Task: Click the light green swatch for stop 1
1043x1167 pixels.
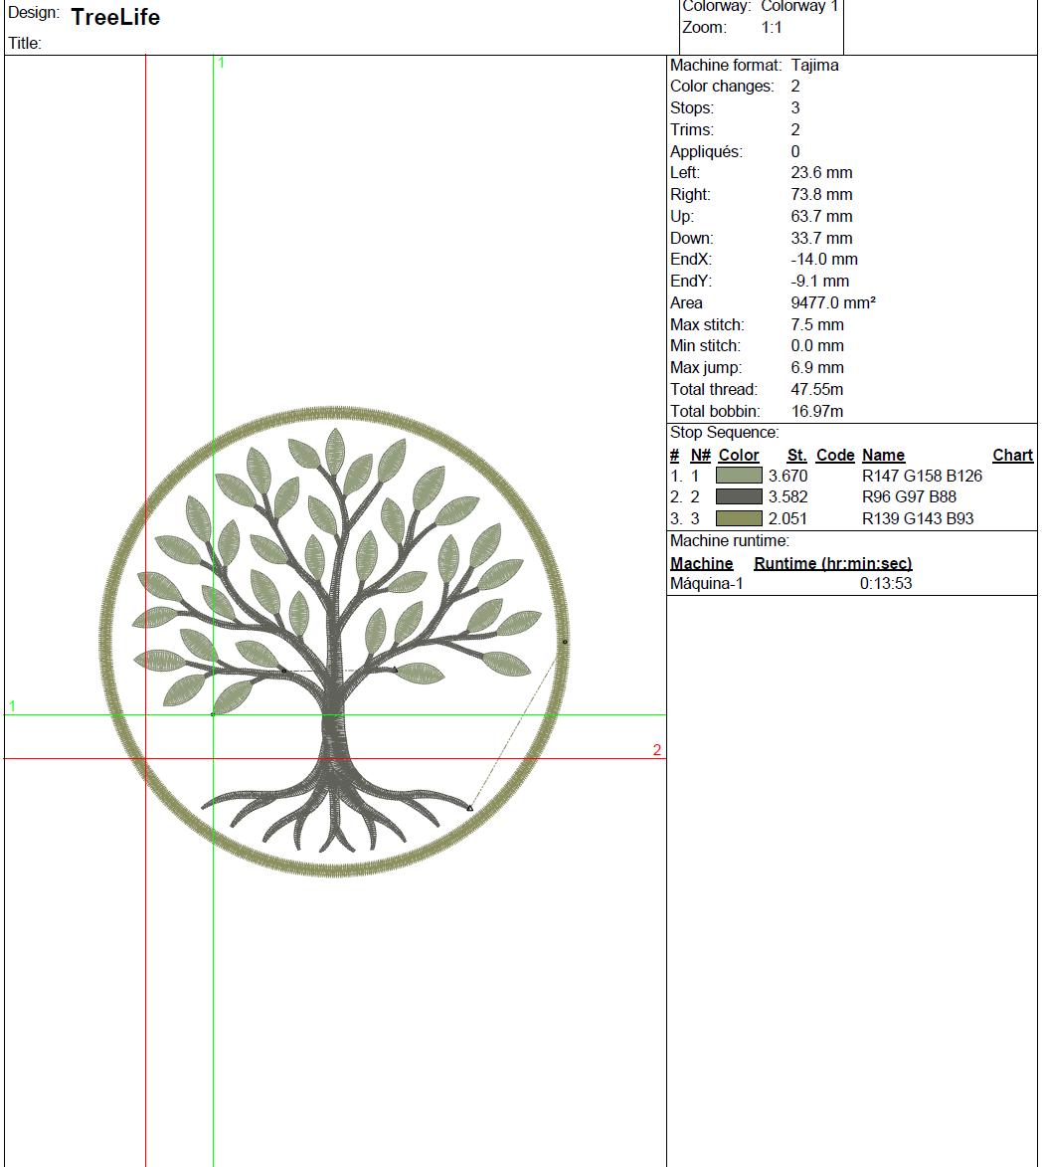Action: (x=739, y=476)
